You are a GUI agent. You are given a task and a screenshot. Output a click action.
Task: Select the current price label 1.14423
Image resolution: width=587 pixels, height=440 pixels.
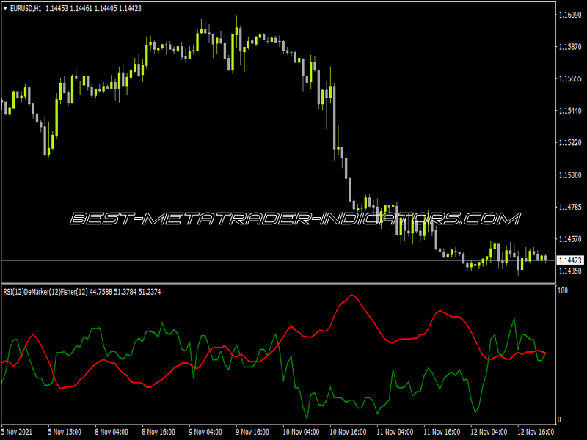coord(570,260)
